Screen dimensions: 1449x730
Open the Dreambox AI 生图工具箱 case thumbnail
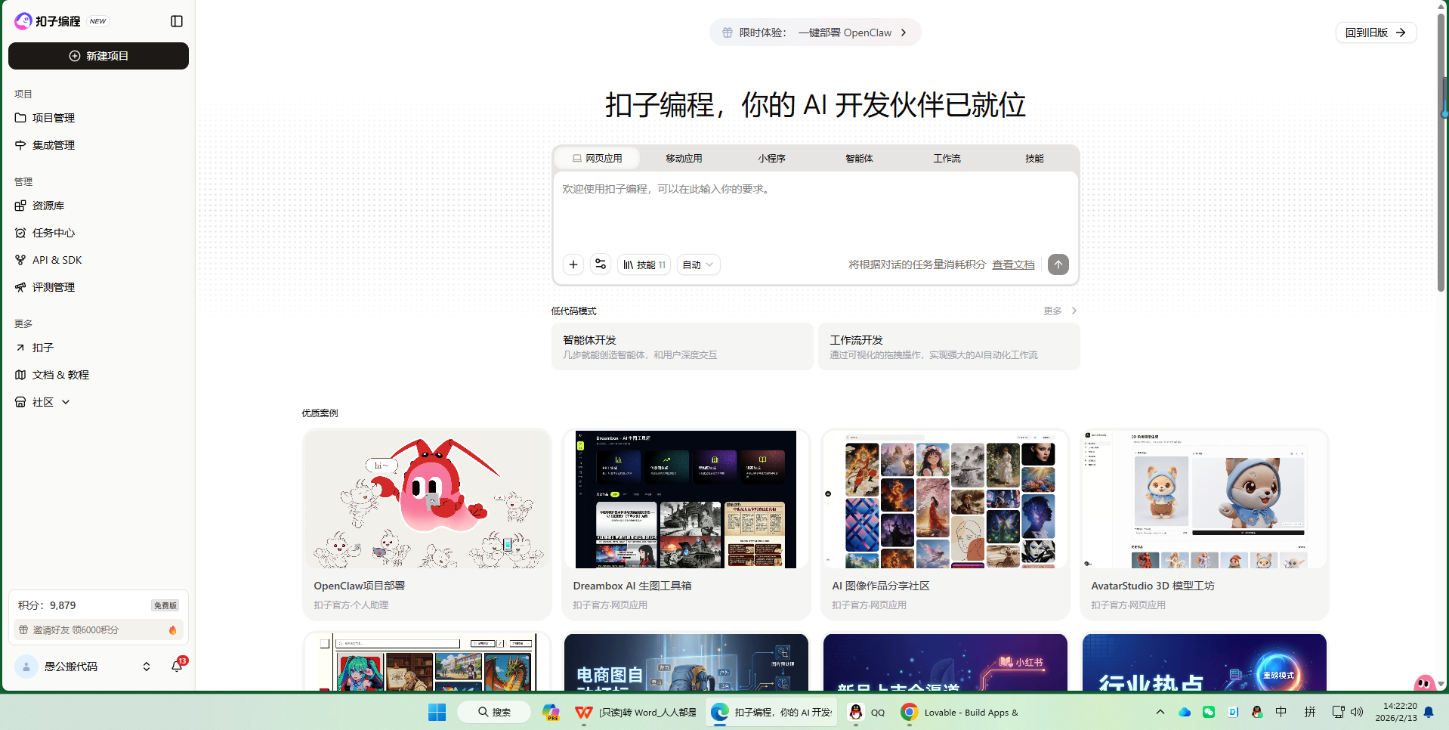pyautogui.click(x=686, y=499)
